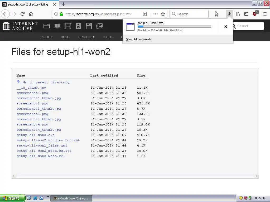
Task: Click Go to parent directory link
Action: click(x=43, y=82)
